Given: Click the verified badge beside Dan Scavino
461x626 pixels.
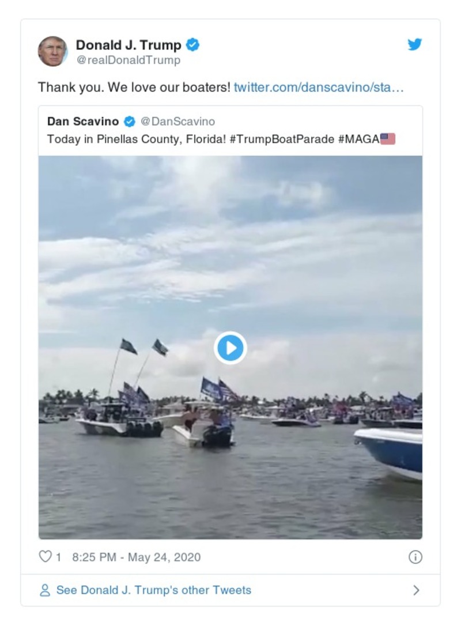Looking at the screenshot, I should (x=130, y=122).
